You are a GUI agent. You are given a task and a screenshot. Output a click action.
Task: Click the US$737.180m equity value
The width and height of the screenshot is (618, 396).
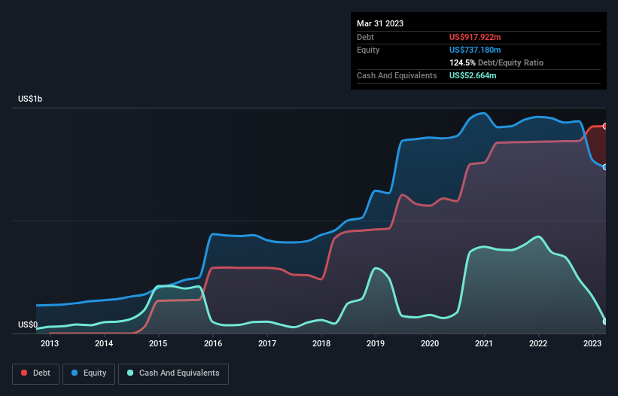475,50
